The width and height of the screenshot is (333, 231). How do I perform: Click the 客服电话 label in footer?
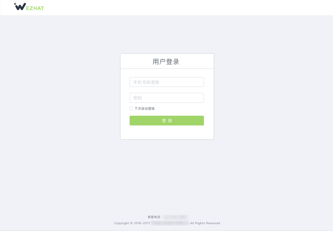click(x=155, y=217)
